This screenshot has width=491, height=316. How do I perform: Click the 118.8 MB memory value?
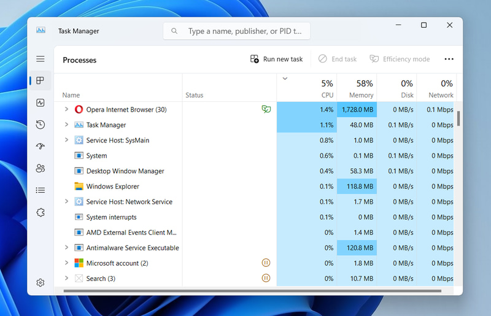tap(360, 187)
